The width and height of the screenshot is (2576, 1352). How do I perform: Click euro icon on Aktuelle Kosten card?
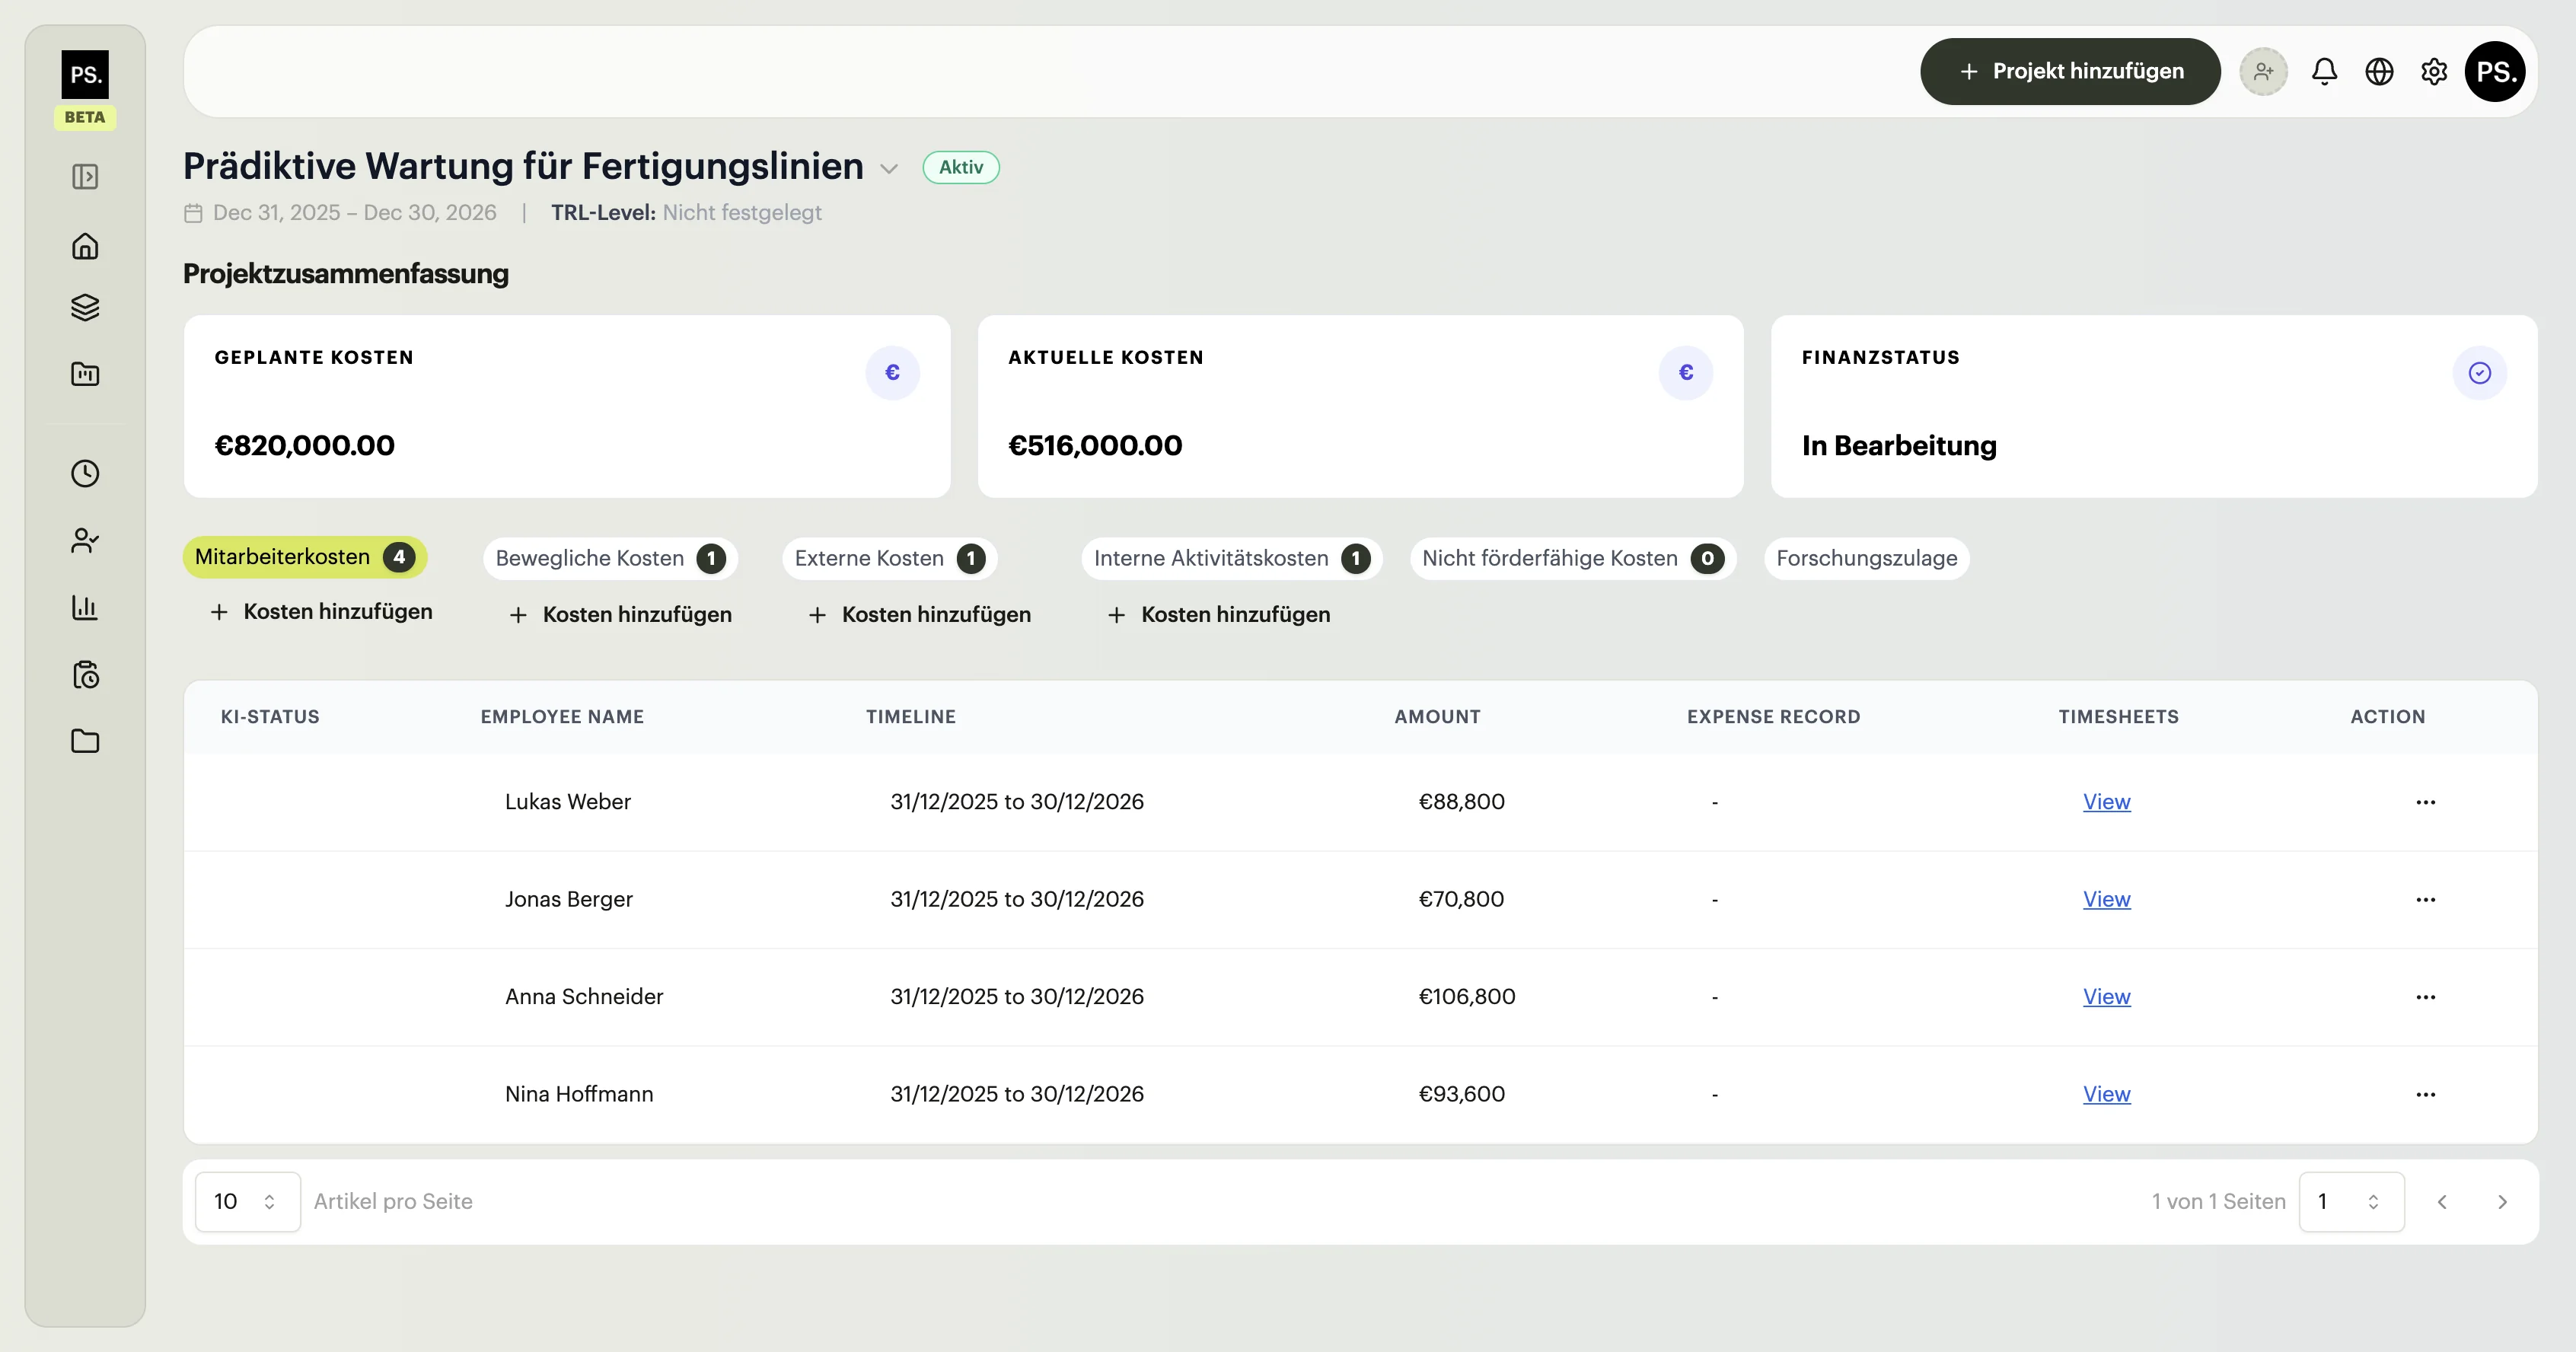click(x=1686, y=373)
